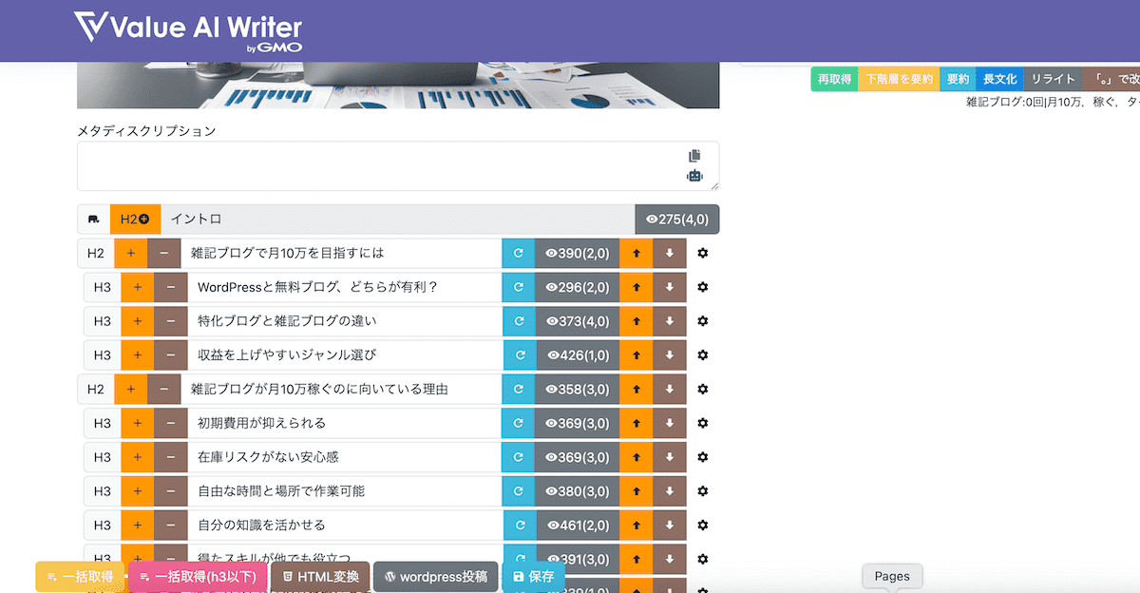Viewport: 1140px width, 593px height.
Task: Click the plus button on 在庫リスクがない安心感 row
Action: pos(137,457)
